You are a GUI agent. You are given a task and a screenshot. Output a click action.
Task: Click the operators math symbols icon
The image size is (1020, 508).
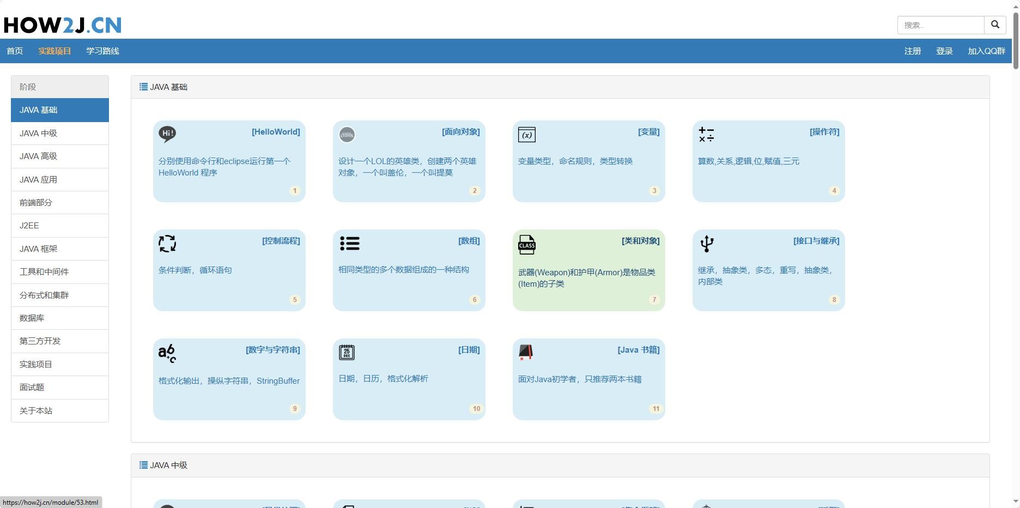pyautogui.click(x=706, y=134)
